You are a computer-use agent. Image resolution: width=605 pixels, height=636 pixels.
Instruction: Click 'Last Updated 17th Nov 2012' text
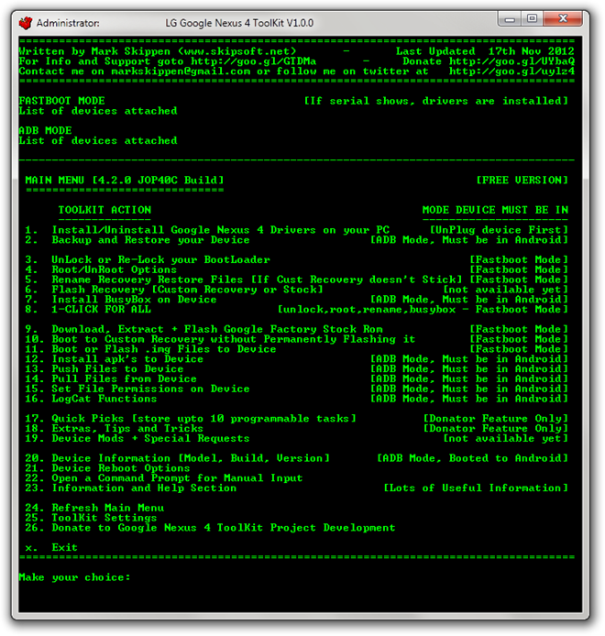(485, 51)
